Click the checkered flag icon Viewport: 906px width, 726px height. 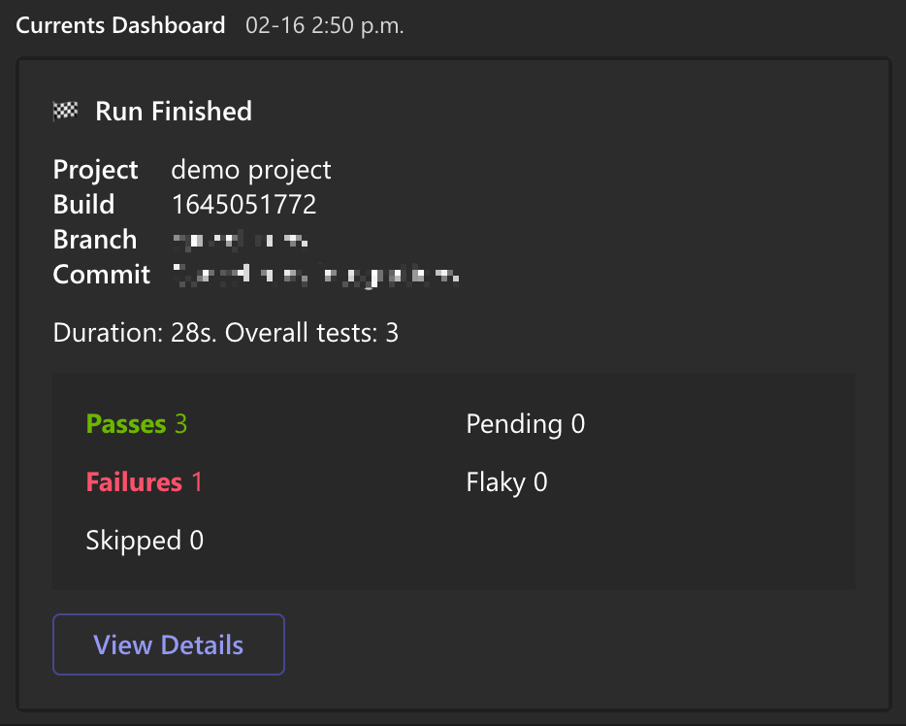(65, 112)
